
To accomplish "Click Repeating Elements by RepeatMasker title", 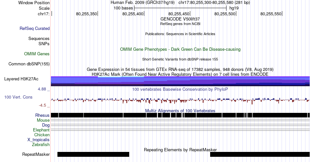I will click(180, 150).
